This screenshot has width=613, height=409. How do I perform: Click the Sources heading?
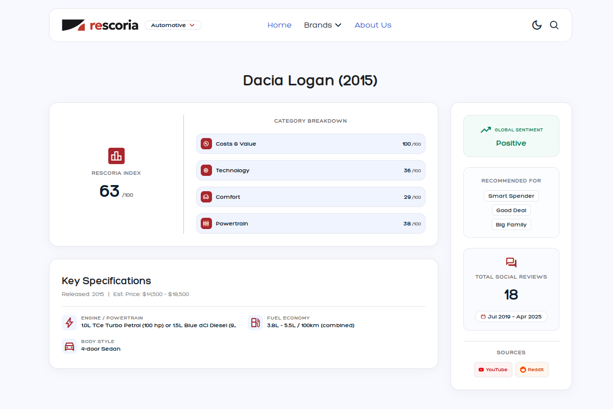(x=511, y=352)
